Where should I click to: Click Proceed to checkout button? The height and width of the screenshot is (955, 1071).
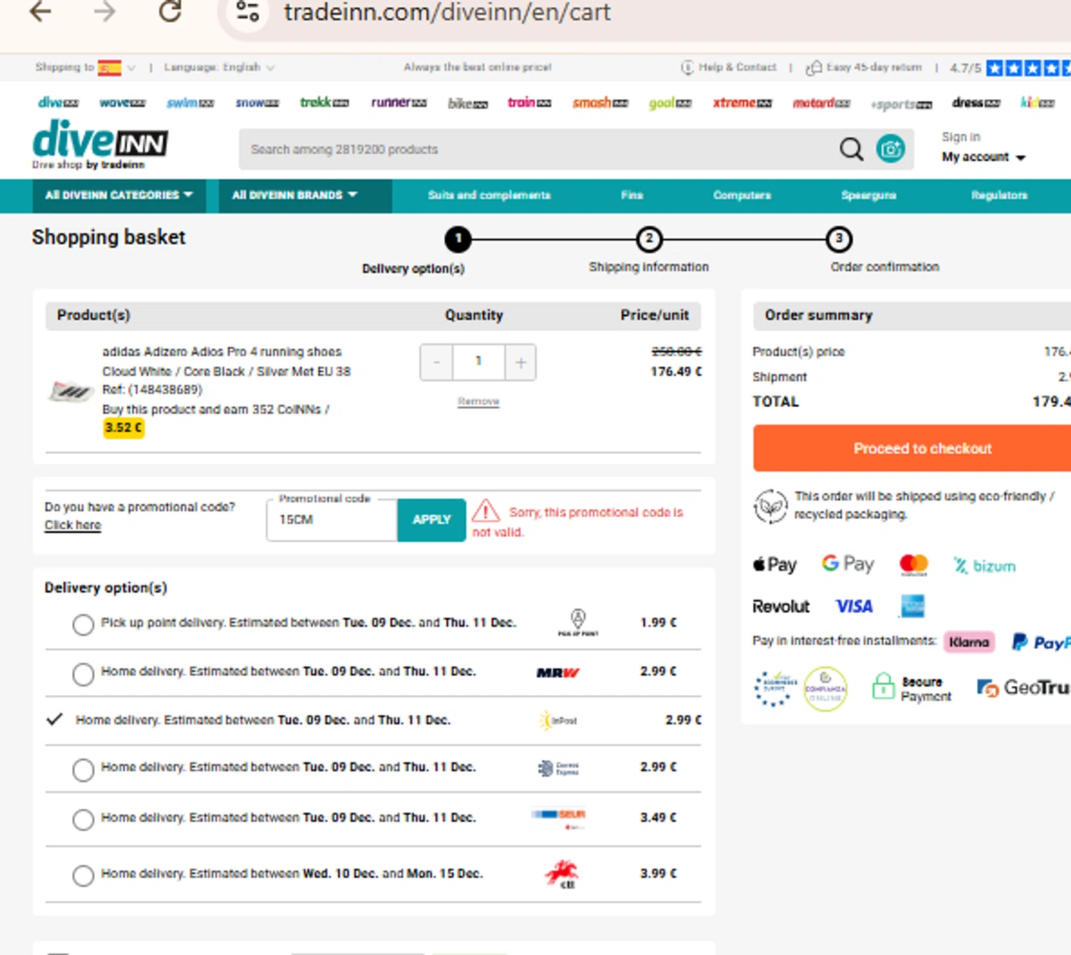tap(912, 448)
